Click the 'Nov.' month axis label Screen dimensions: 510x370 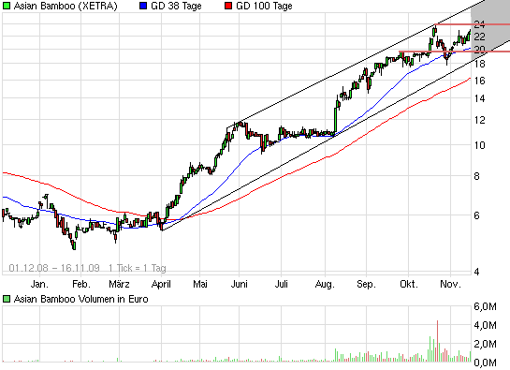point(450,284)
